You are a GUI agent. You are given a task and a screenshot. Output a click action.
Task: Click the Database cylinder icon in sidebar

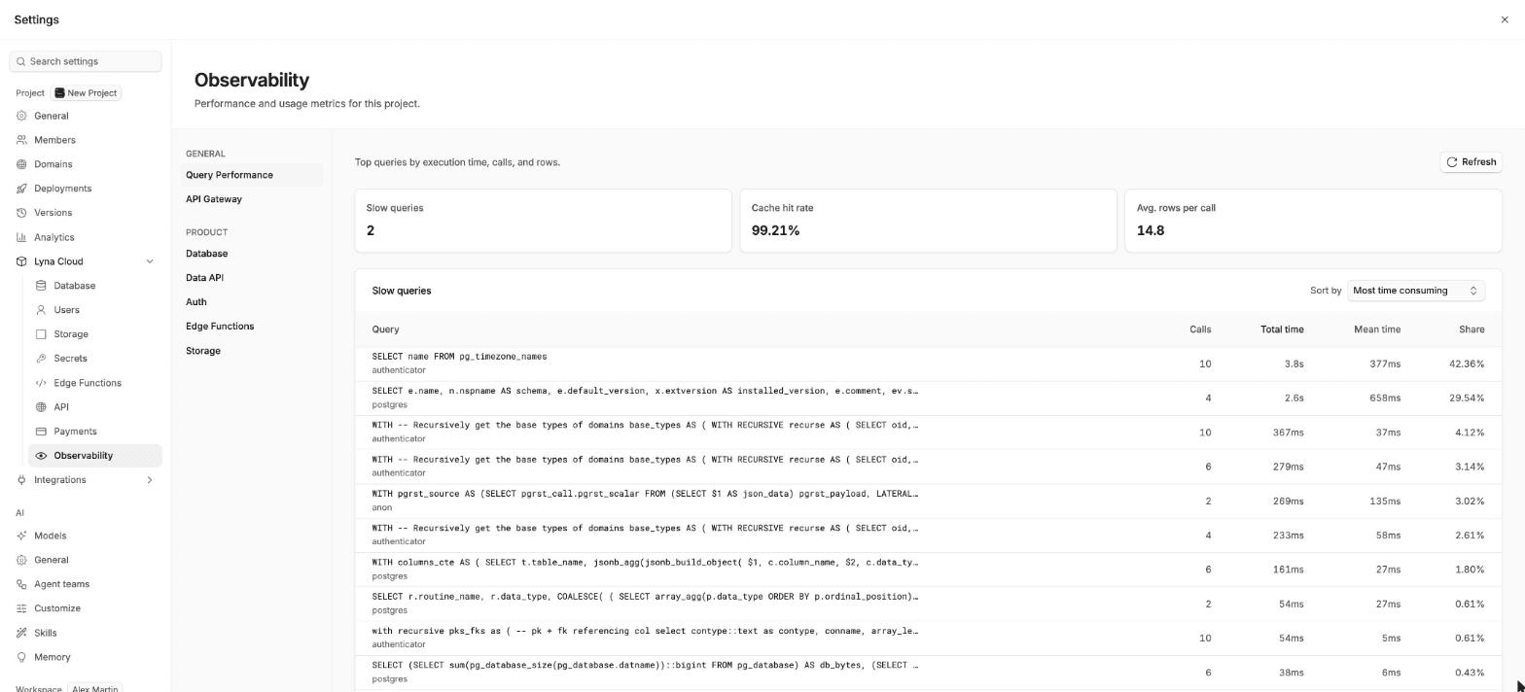click(41, 286)
